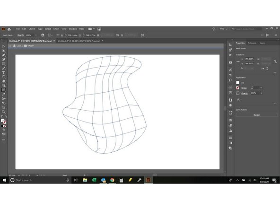Close the Untitled-1 document tab
The width and height of the screenshot is (280, 210).
point(54,41)
